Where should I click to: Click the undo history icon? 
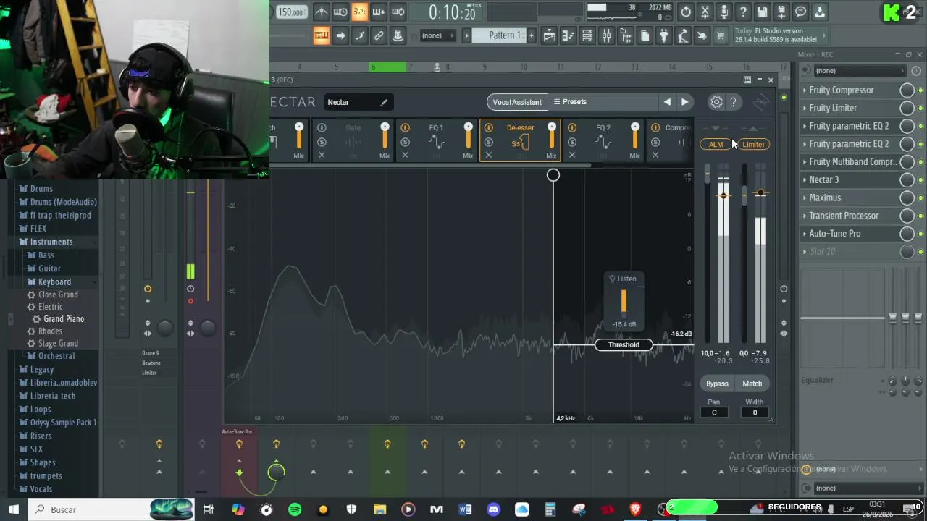pyautogui.click(x=686, y=12)
